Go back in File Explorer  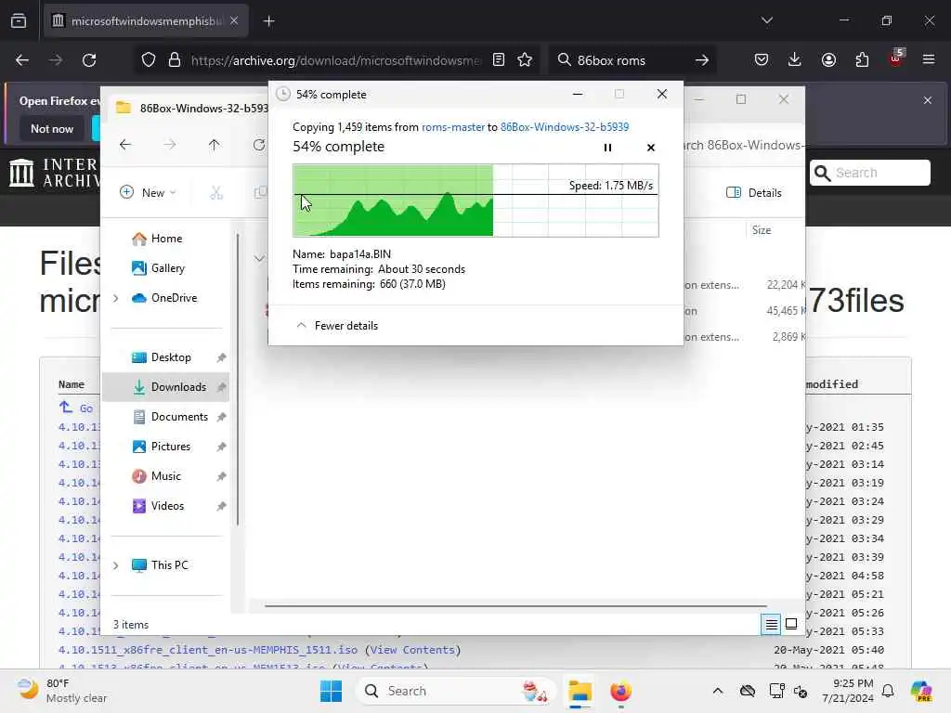(125, 144)
